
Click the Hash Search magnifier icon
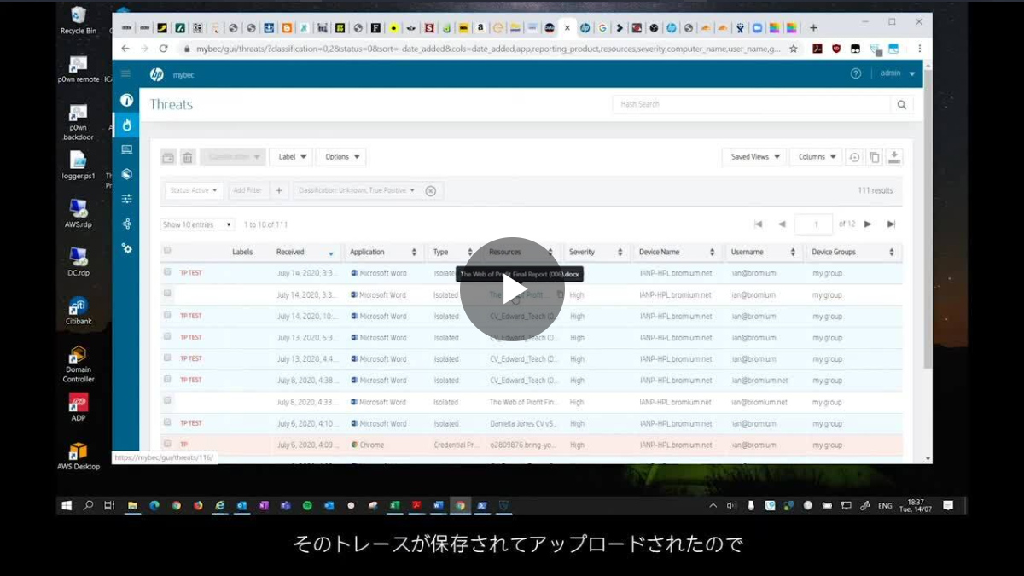[x=901, y=104]
